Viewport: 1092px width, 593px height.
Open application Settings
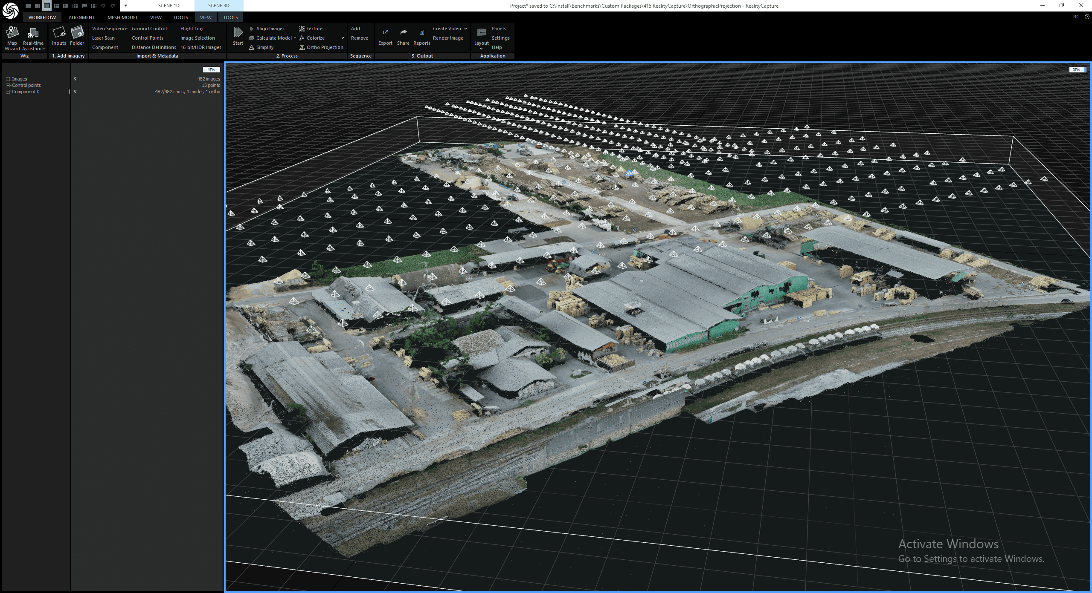pyautogui.click(x=500, y=37)
